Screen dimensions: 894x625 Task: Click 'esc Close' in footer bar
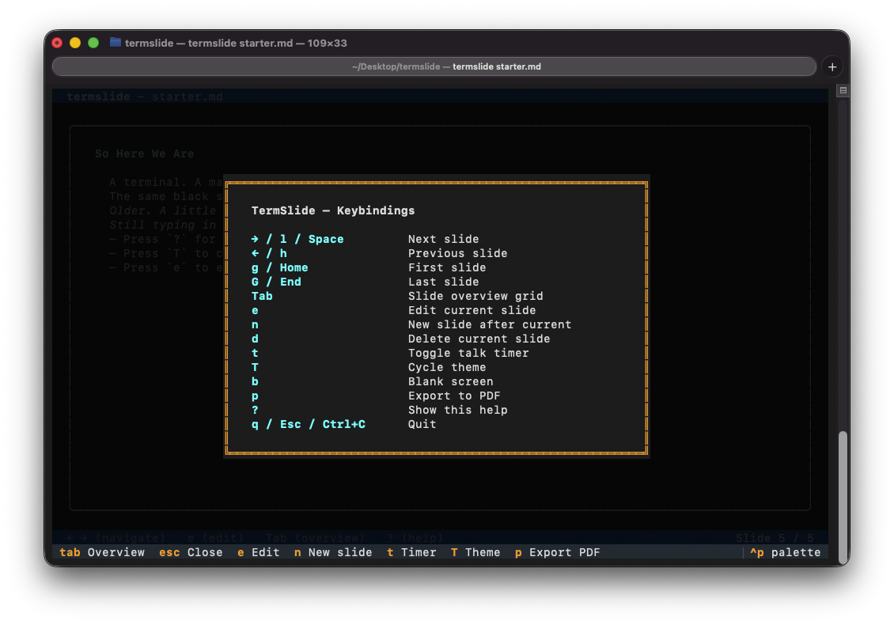[x=191, y=552]
